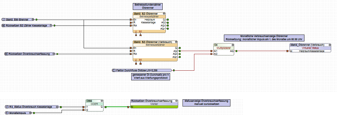Open info icon on RS_Status Ölverbrauch Kesselanlage
338x132 pixels.
(x=57, y=107)
